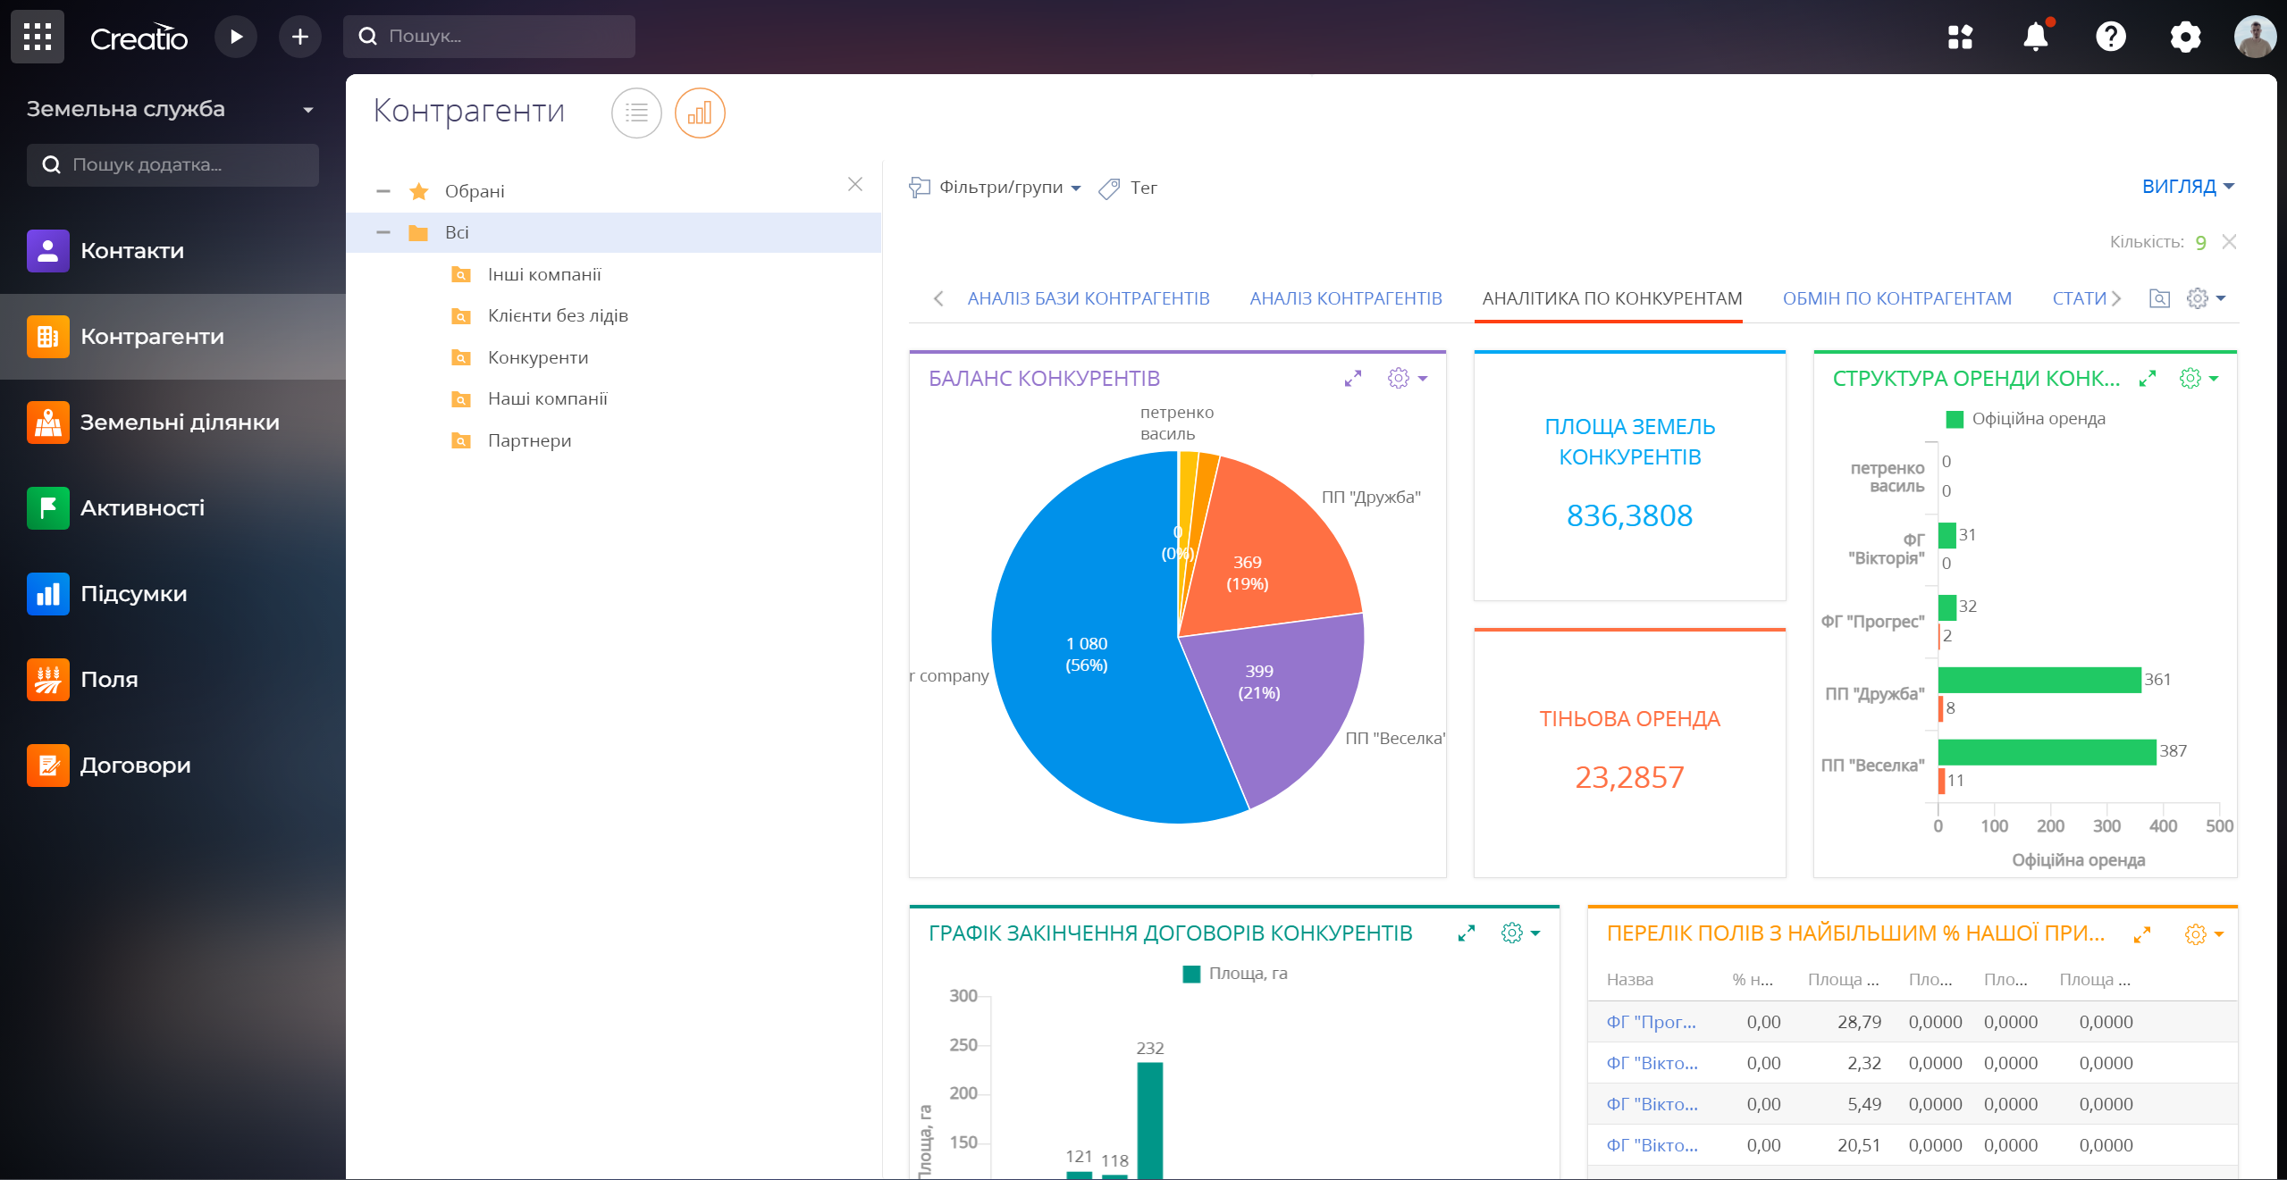Select АНАЛІТИКА ПО КОНКУРЕНТАМ tab
The image size is (2287, 1180).
coord(1611,298)
